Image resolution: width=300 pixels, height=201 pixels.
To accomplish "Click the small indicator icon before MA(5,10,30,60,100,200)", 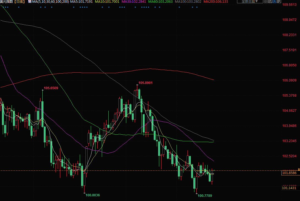I will click(x=30, y=2).
